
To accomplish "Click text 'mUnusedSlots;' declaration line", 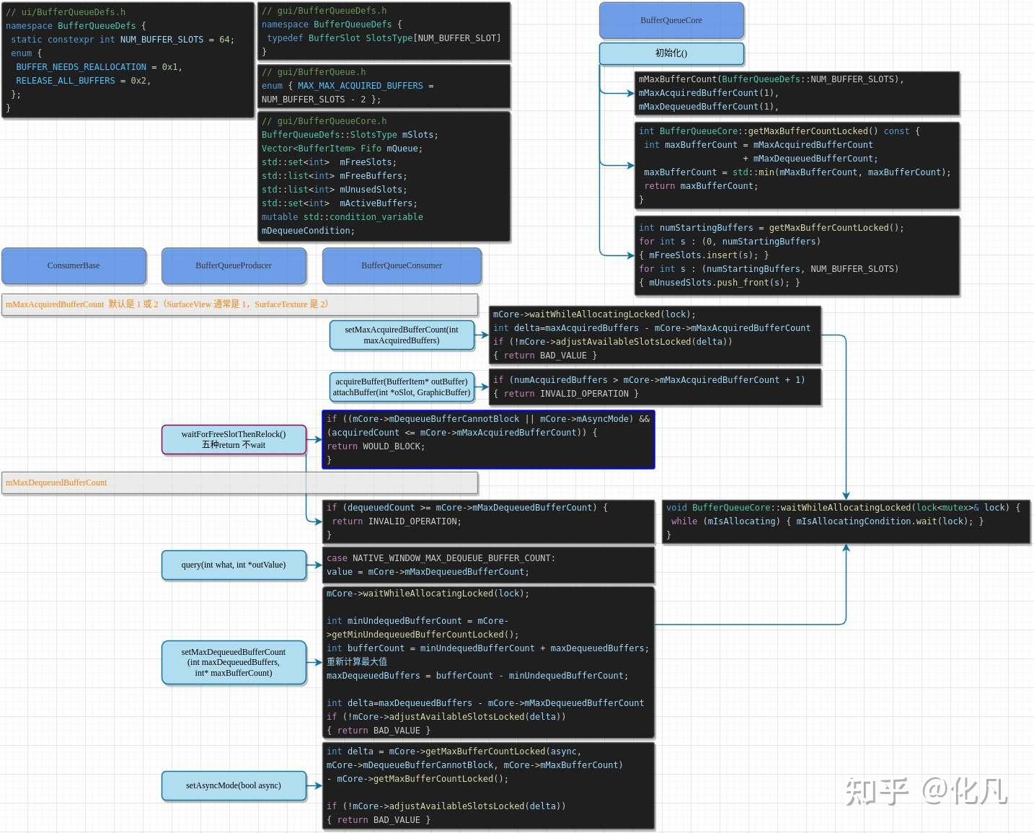I will tap(335, 190).
